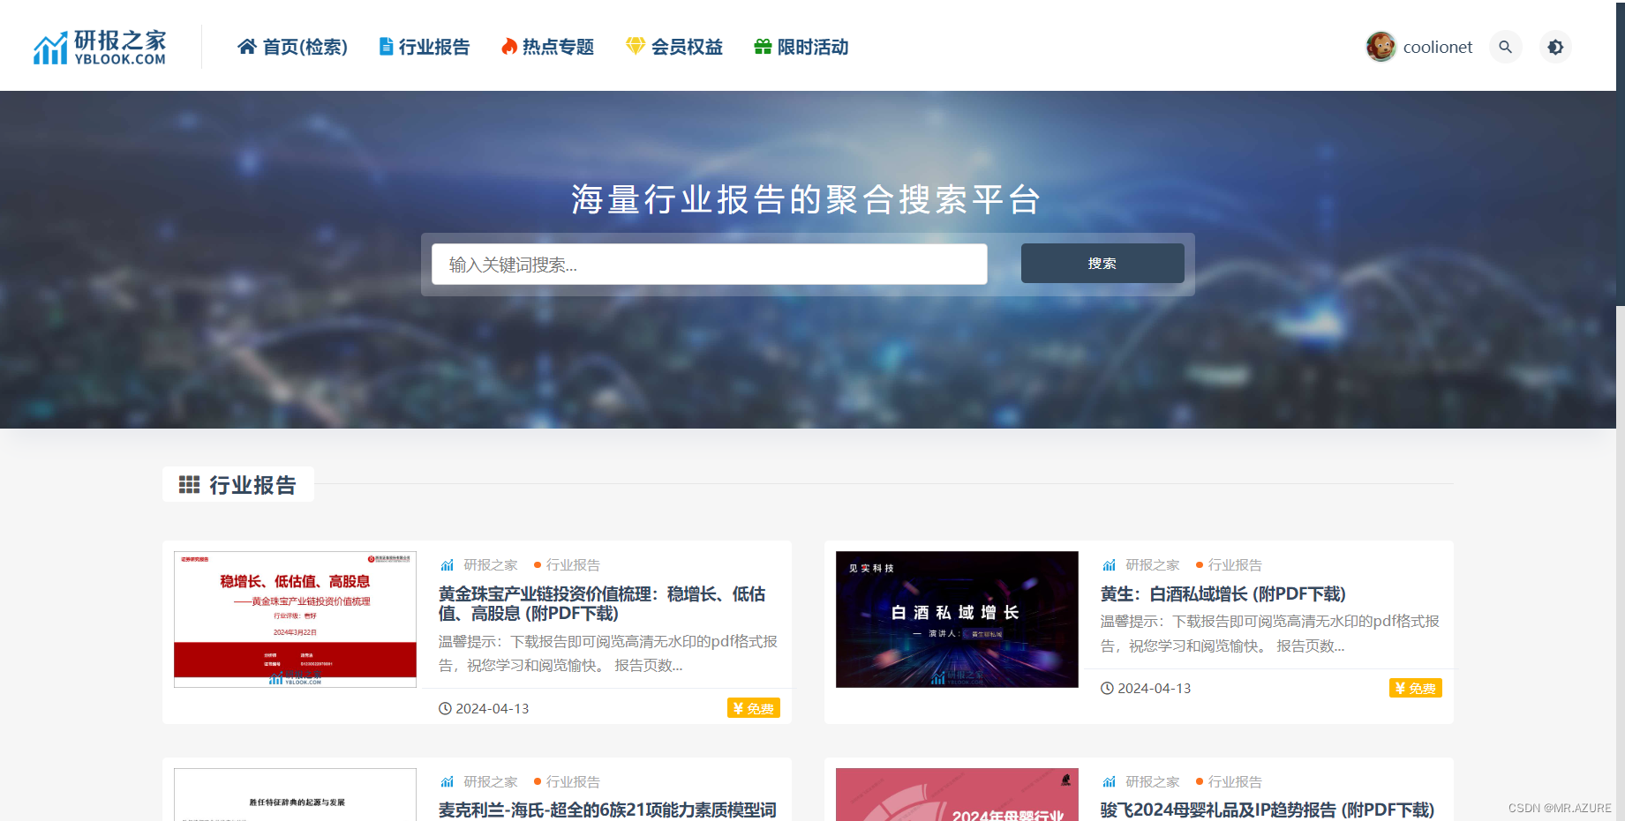Open the 黄金珠宝产业链投资价值梳理 report title
Viewport: 1625px width, 821px height.
click(602, 603)
